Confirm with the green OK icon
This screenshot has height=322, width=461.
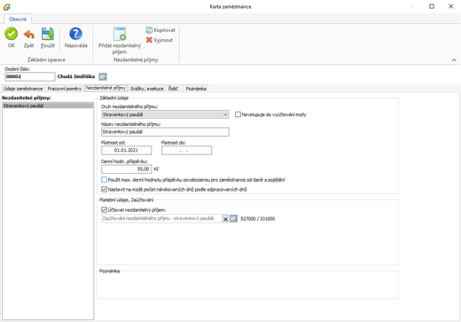coord(12,34)
